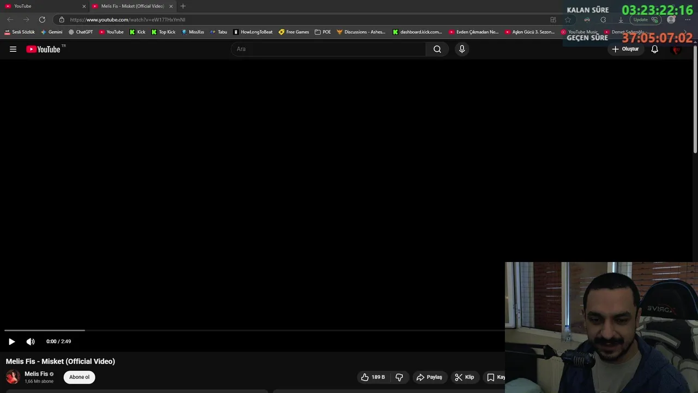Click the video title text
Screen dimensions: 698x393
tap(61, 361)
